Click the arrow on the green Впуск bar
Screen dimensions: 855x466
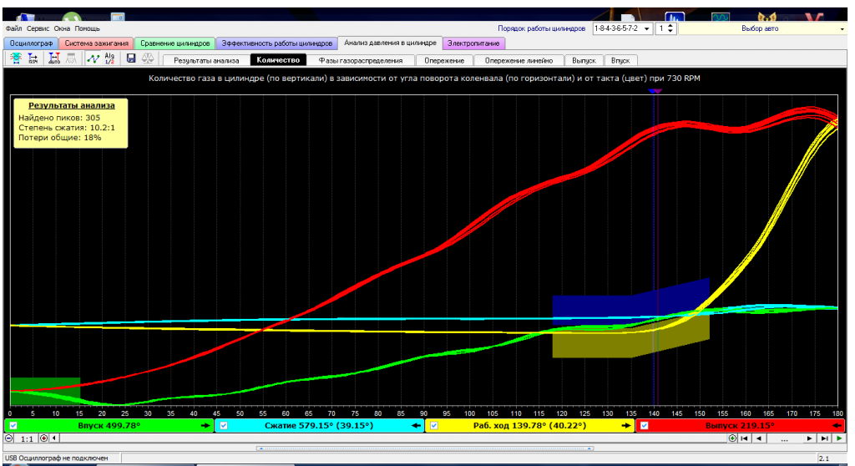[x=205, y=426]
